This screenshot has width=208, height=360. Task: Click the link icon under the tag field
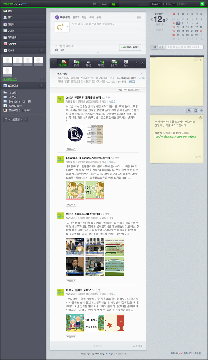click(x=62, y=50)
